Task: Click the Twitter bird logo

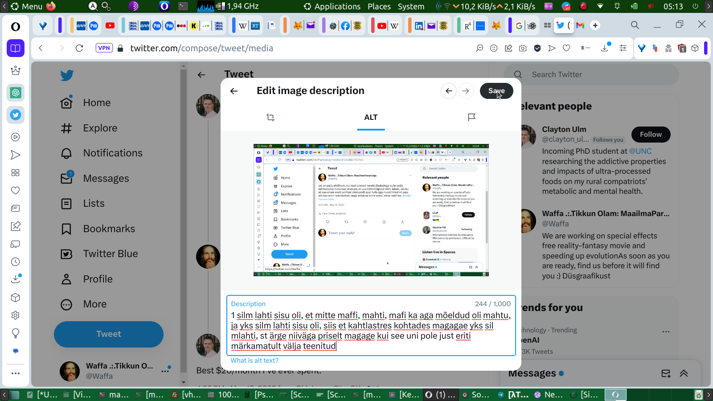Action: [x=67, y=75]
